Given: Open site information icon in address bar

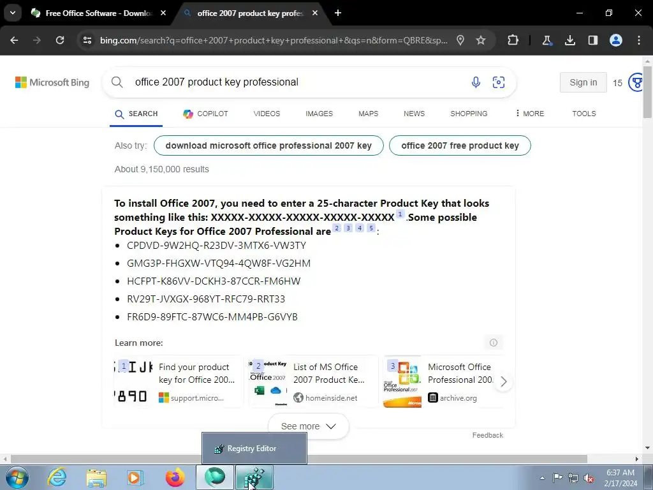Looking at the screenshot, I should tap(87, 40).
